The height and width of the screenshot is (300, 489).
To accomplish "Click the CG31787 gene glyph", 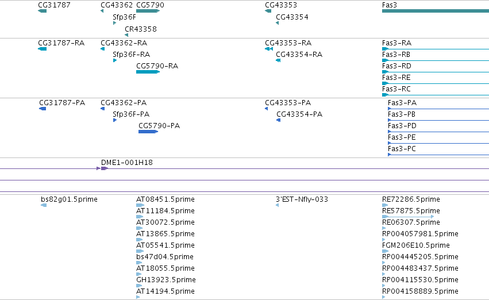I will point(42,11).
